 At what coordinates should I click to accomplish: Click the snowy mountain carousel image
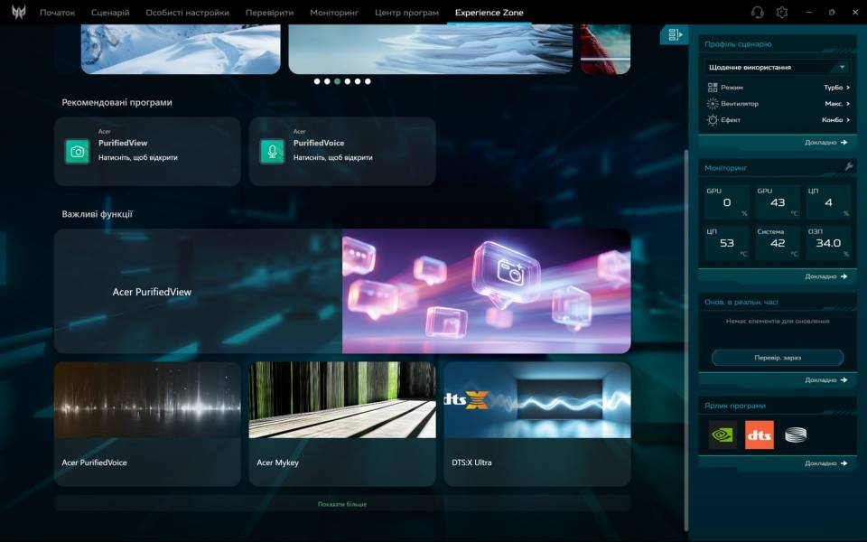(181, 49)
